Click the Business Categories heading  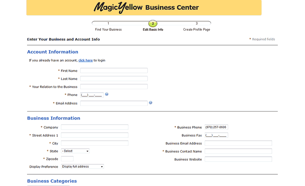coord(52,181)
